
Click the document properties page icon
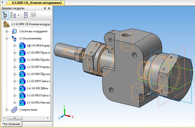pyautogui.click(x=26, y=15)
